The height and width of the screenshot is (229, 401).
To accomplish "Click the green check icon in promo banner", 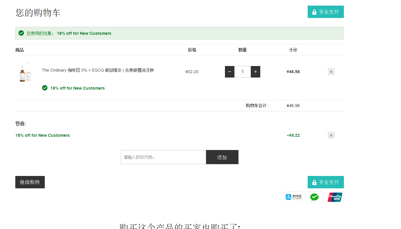I will click(21, 33).
